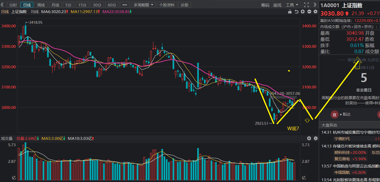Switch to 月线 monthly chart
Viewport: 380px width, 182px height.
tap(55, 5)
